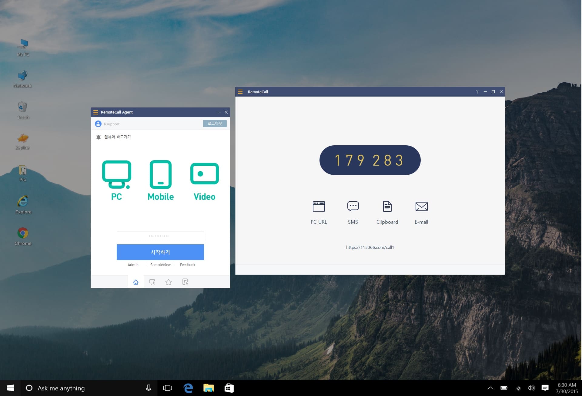Screen dimensions: 582x396
Task: Open the volume tray icon
Action: point(531,388)
